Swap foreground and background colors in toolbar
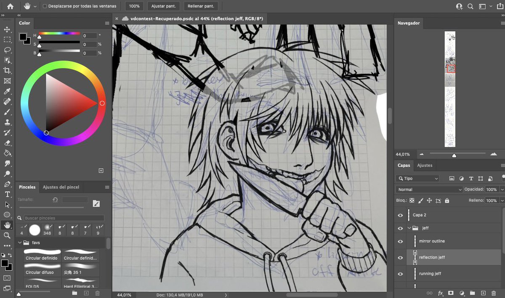 click(11, 255)
